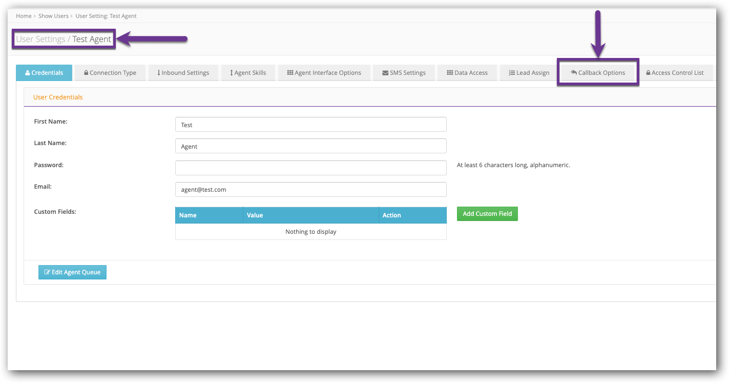Select the list icon on Lead Assign tab
Screen dimensions: 729x383
point(511,72)
